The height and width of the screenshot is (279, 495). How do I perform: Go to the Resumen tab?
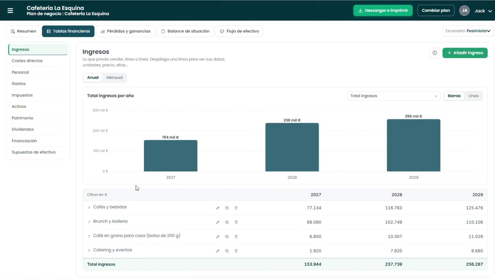point(24,31)
